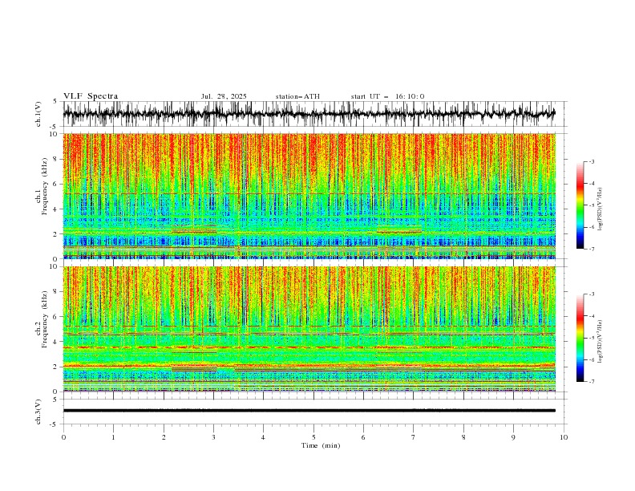Image resolution: width=635 pixels, height=491 pixels.
Task: Click the date text "Jul. 28, 2025"
Action: coord(224,96)
